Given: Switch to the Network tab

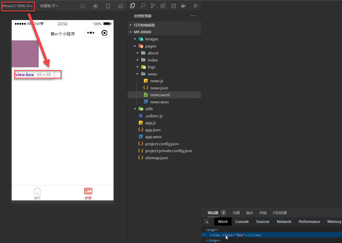Looking at the screenshot, I should coord(284,222).
